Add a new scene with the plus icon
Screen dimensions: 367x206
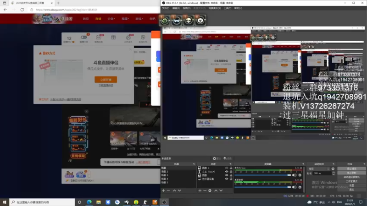click(163, 190)
